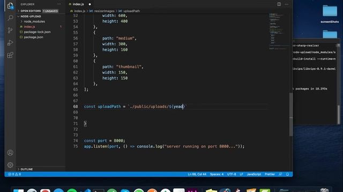The width and height of the screenshot is (343, 192).
Task: Change indentation via Spaces: 4
Action: (x=217, y=174)
